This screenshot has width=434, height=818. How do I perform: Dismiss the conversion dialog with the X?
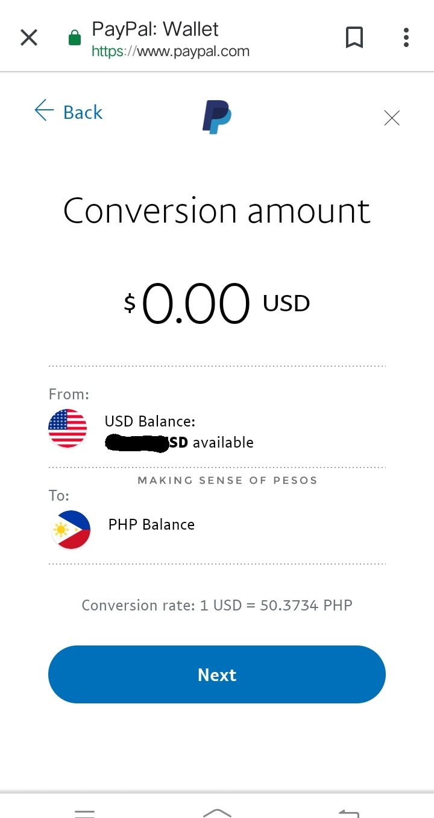click(392, 118)
